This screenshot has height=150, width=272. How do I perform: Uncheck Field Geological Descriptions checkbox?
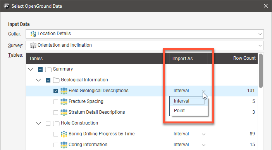click(x=56, y=91)
